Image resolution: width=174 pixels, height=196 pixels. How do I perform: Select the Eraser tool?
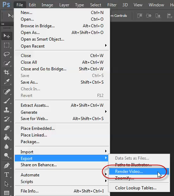(7, 128)
